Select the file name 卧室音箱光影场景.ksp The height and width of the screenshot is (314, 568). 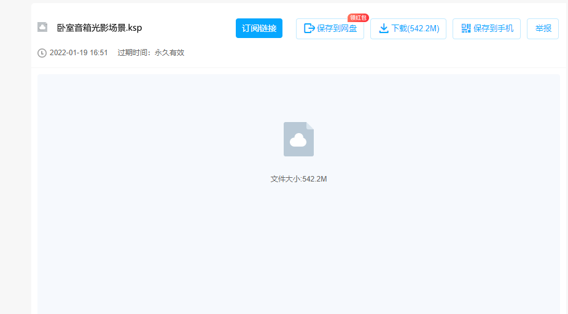99,28
